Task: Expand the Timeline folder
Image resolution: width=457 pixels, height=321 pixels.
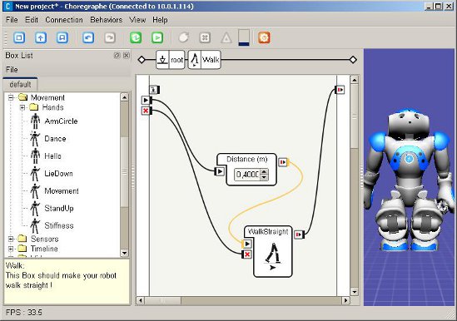Action: (11, 249)
